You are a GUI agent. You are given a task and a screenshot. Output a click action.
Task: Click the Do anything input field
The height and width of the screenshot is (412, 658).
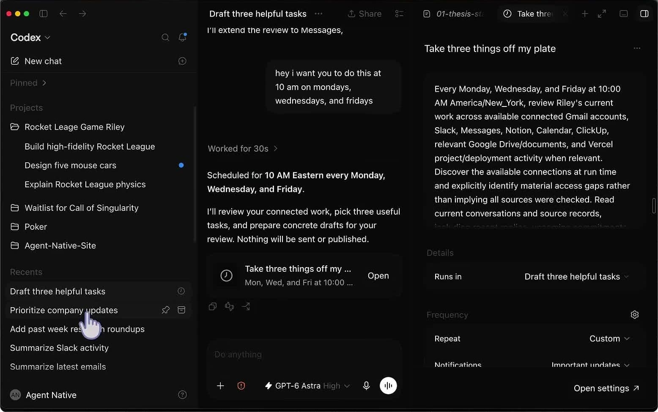tap(304, 355)
